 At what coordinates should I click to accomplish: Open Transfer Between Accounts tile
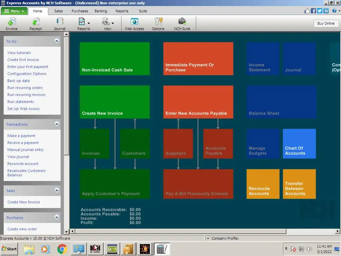299,184
